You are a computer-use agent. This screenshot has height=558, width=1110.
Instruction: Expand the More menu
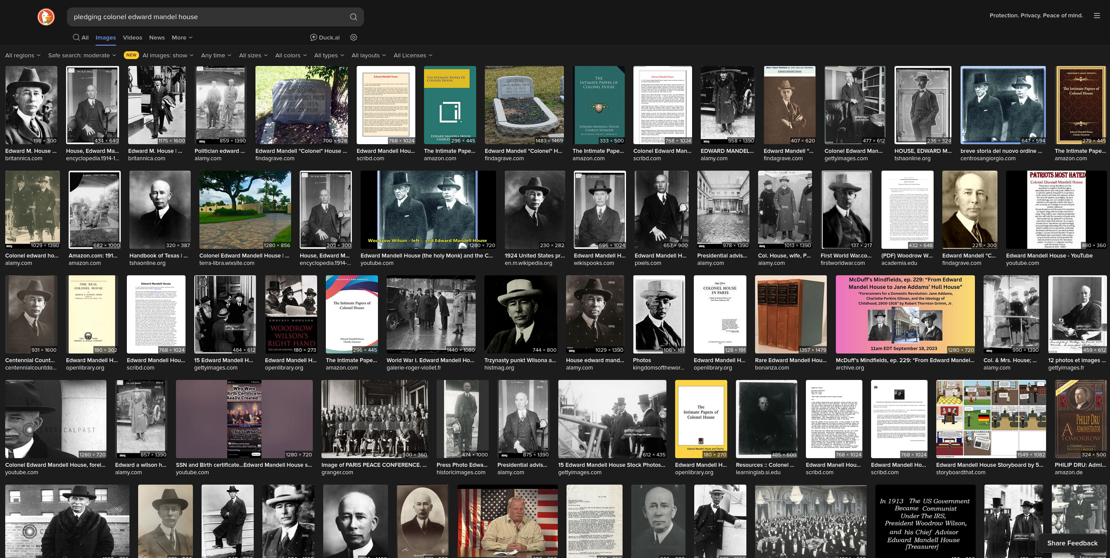182,37
